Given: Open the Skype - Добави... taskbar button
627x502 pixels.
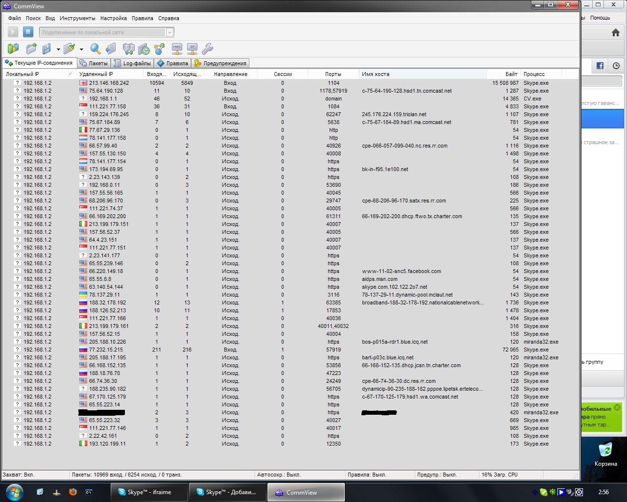Looking at the screenshot, I should click(x=227, y=492).
